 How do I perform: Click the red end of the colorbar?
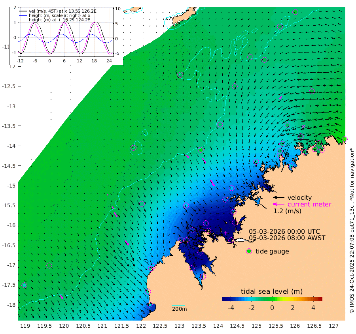320,299
